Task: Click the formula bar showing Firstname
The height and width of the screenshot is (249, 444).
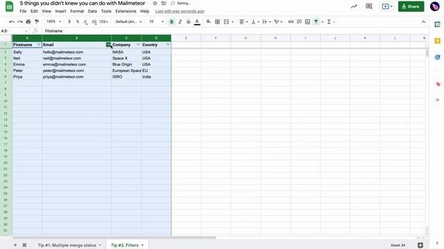Action: (235, 31)
